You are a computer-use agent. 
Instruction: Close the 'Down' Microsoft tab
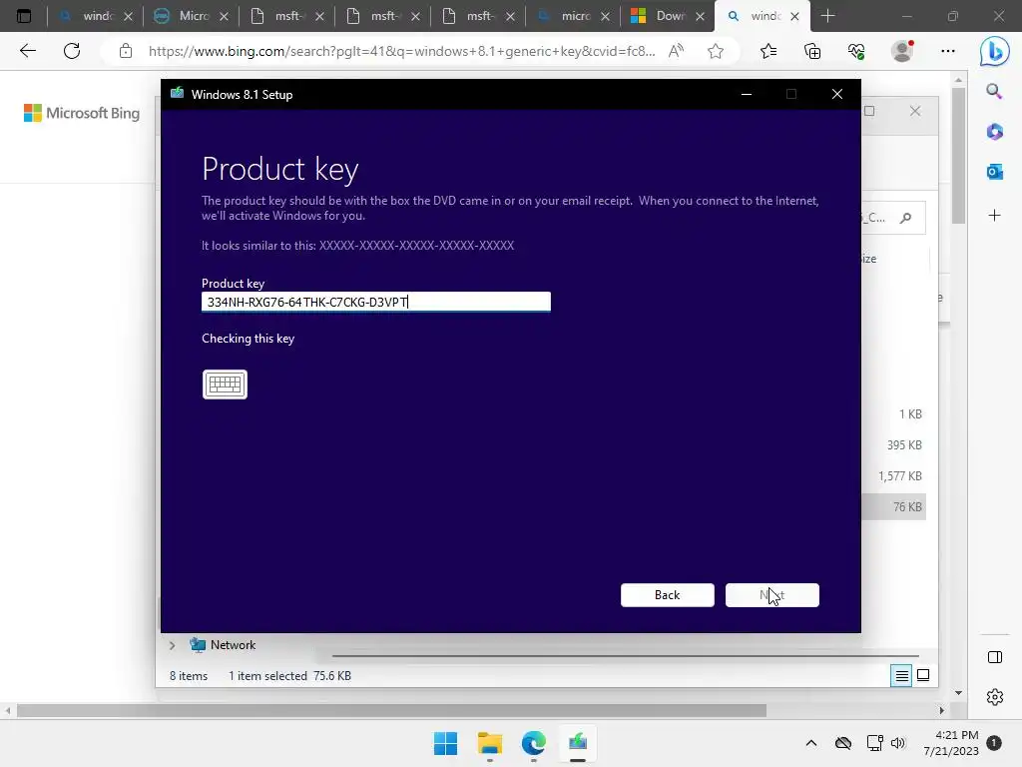pos(700,16)
